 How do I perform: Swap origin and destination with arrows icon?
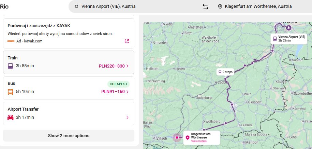click(206, 6)
